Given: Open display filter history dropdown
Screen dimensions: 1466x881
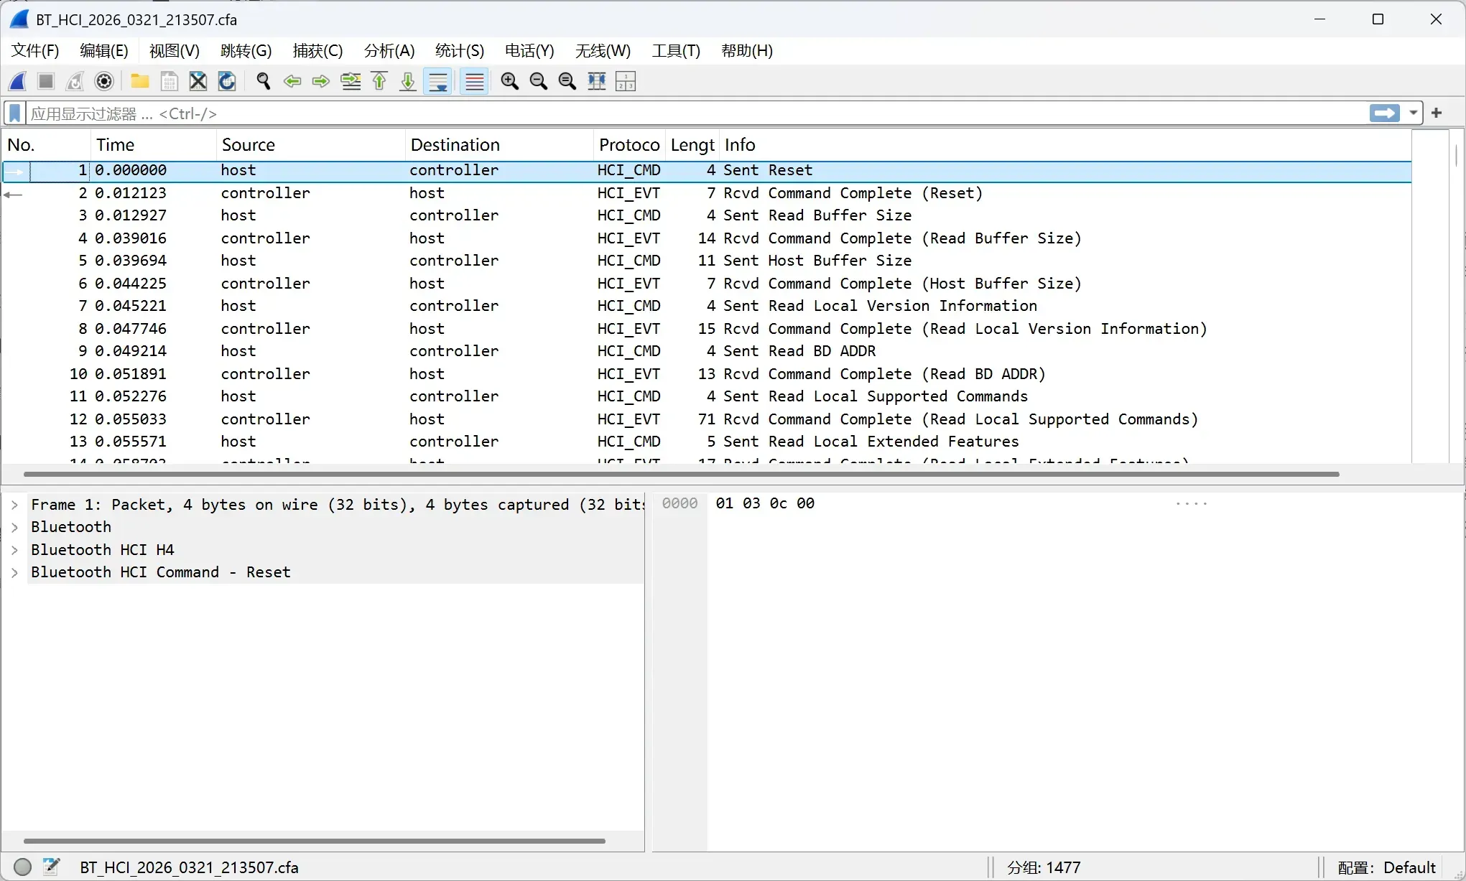Looking at the screenshot, I should (1413, 113).
